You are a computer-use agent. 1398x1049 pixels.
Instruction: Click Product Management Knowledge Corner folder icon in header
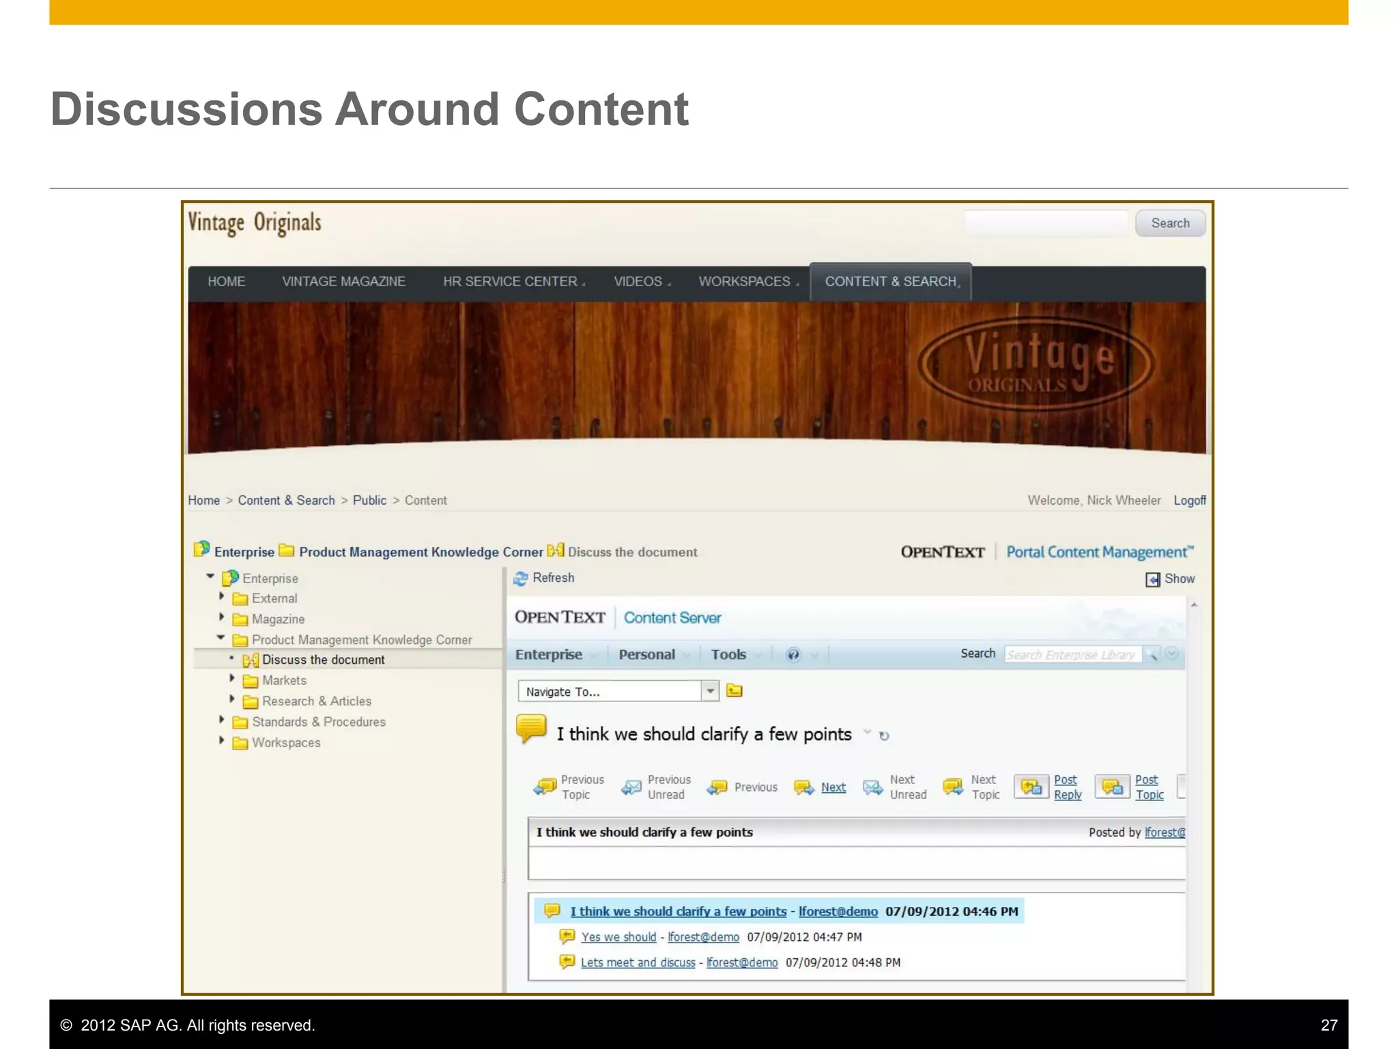287,550
